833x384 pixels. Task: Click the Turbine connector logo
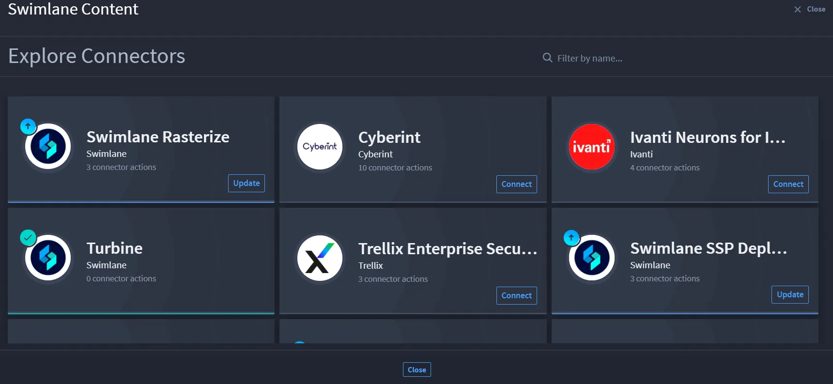[x=48, y=258]
